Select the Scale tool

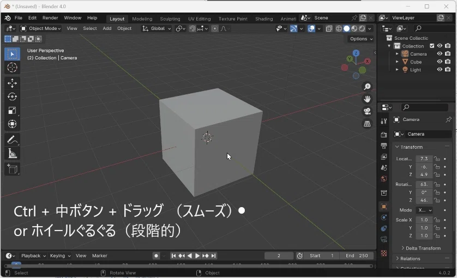(12, 110)
